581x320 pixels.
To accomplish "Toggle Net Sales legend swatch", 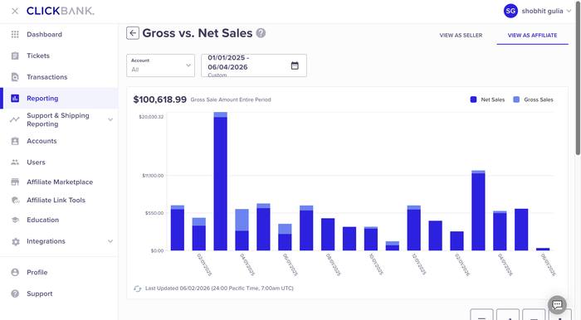I will pyautogui.click(x=473, y=99).
